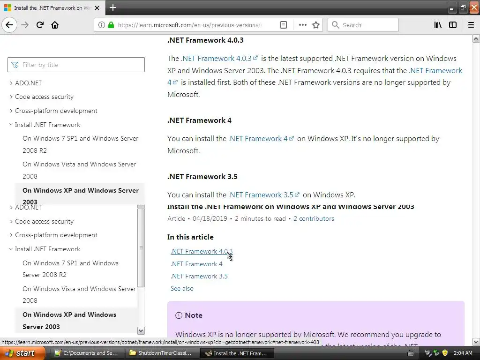Click the Filter by title input
This screenshot has width=480, height=360.
click(76, 65)
